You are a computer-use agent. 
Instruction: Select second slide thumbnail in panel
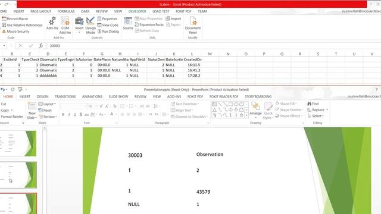click(18, 175)
